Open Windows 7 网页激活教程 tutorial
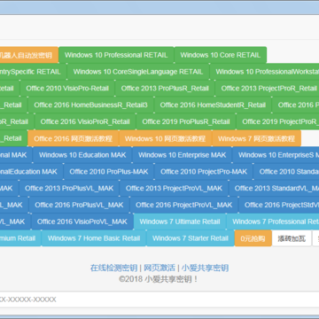319x319 pixels. pos(256,138)
